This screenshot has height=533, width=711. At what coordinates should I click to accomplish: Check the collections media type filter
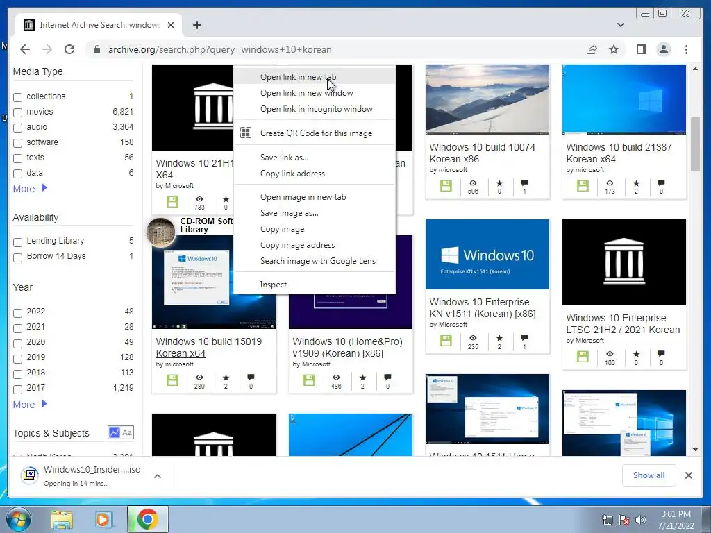click(x=17, y=97)
